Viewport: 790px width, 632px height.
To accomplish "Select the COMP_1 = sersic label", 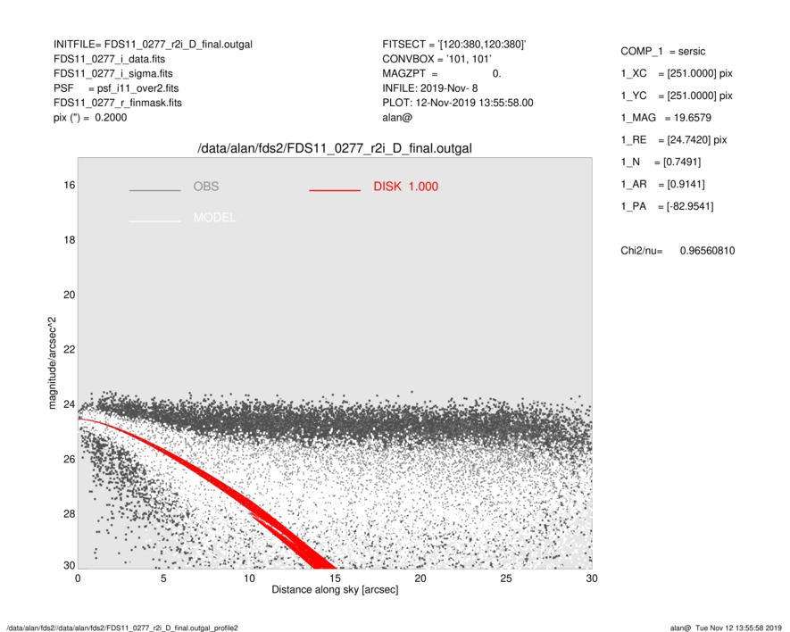I will point(662,52).
